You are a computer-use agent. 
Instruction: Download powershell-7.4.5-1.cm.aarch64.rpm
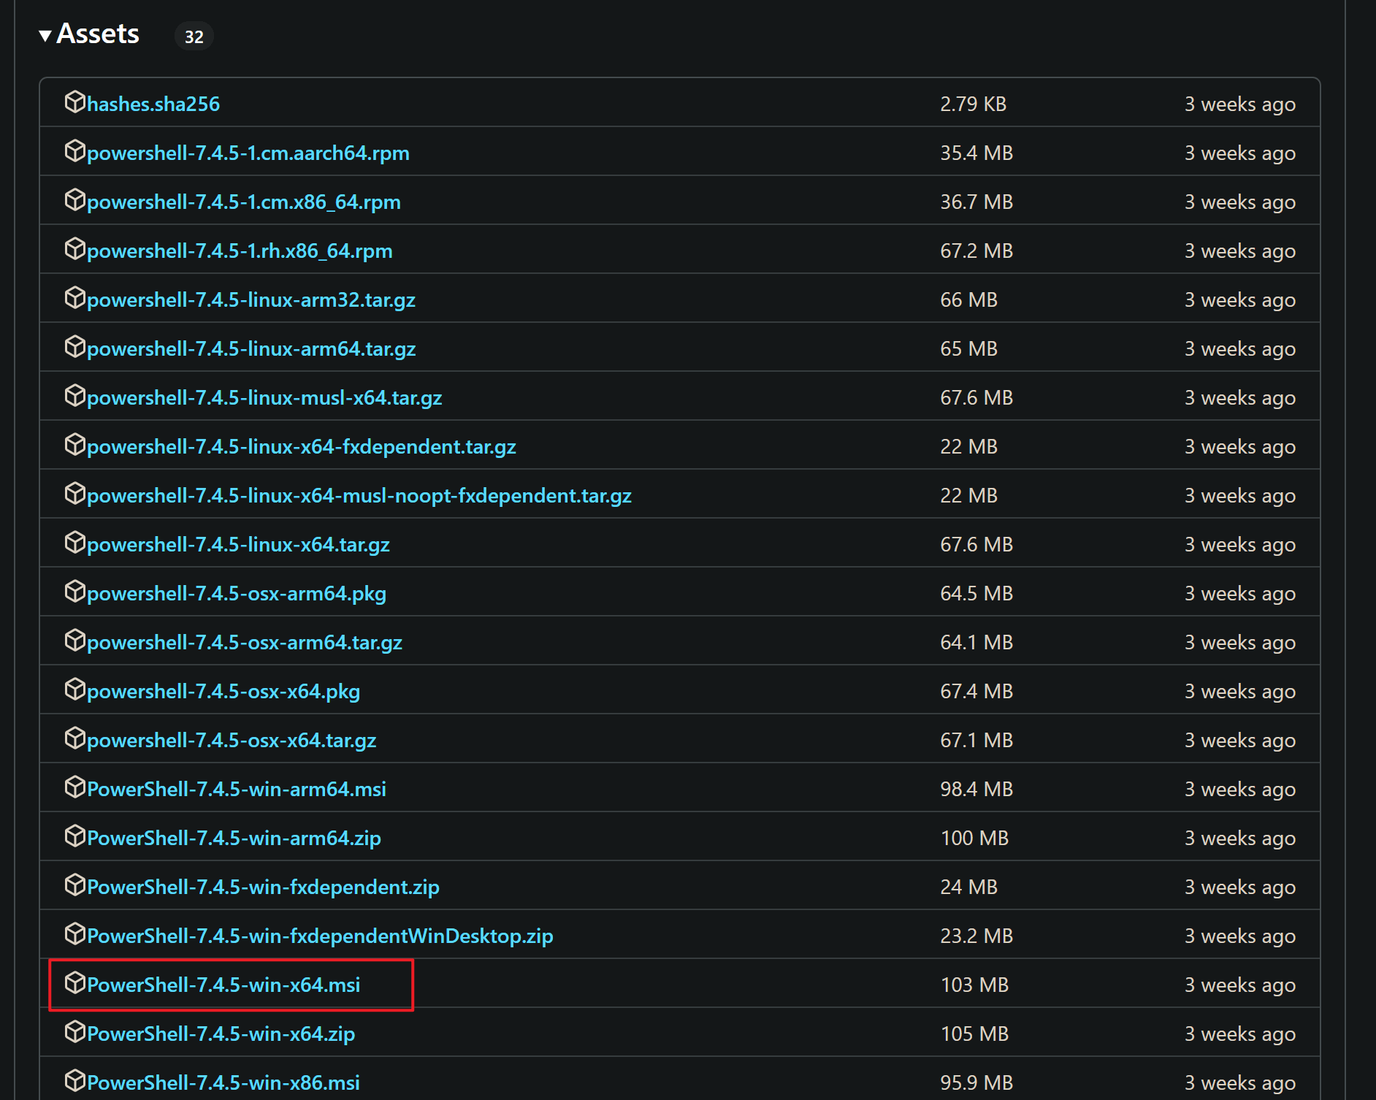(x=248, y=153)
